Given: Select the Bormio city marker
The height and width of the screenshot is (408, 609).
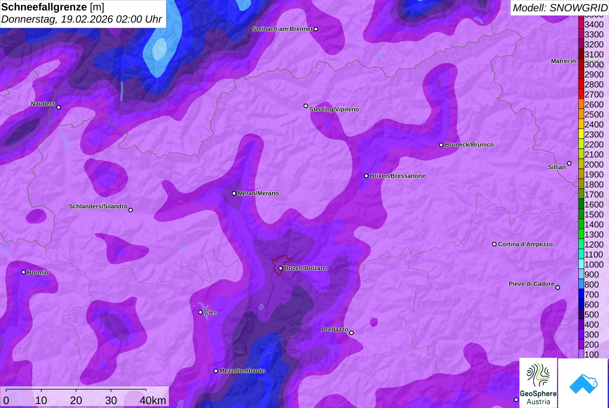Looking at the screenshot, I should click(23, 272).
